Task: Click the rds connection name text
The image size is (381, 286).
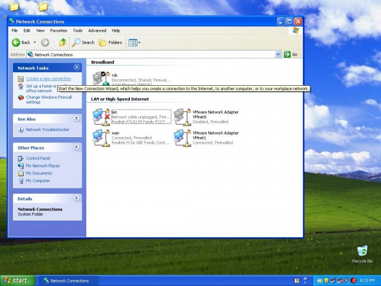Action: coord(114,76)
